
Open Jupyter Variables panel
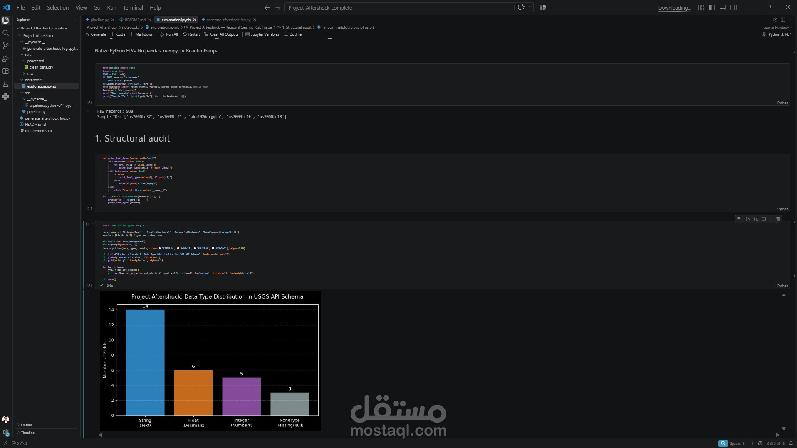(x=262, y=34)
